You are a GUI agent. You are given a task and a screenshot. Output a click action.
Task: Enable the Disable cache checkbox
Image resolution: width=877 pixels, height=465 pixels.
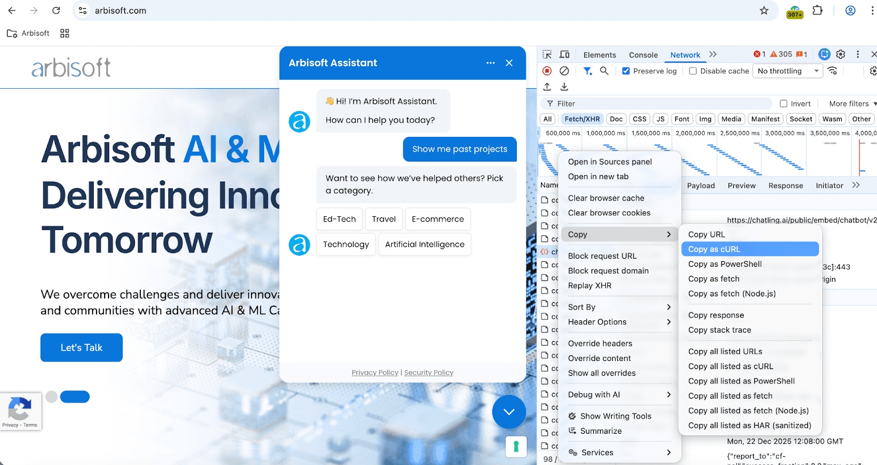693,71
